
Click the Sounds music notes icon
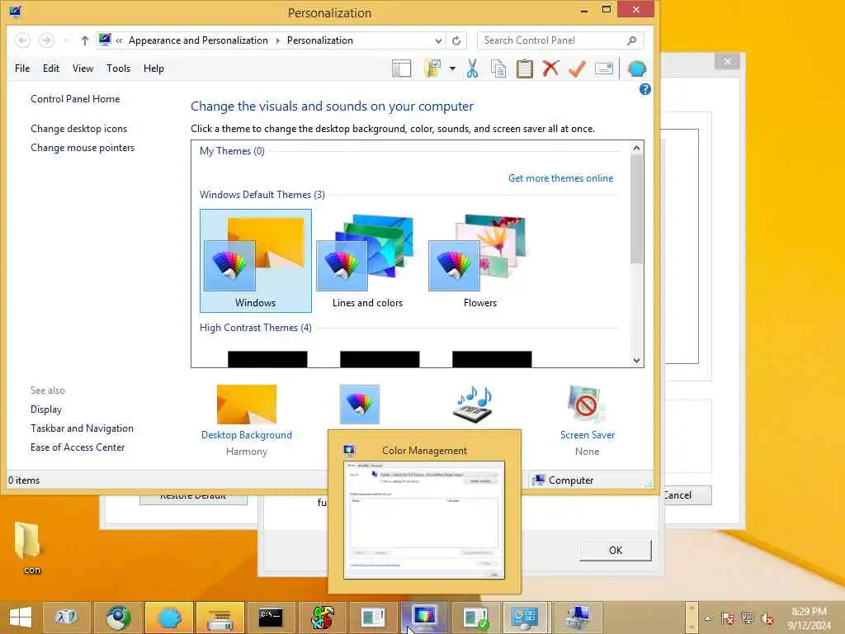tap(473, 405)
